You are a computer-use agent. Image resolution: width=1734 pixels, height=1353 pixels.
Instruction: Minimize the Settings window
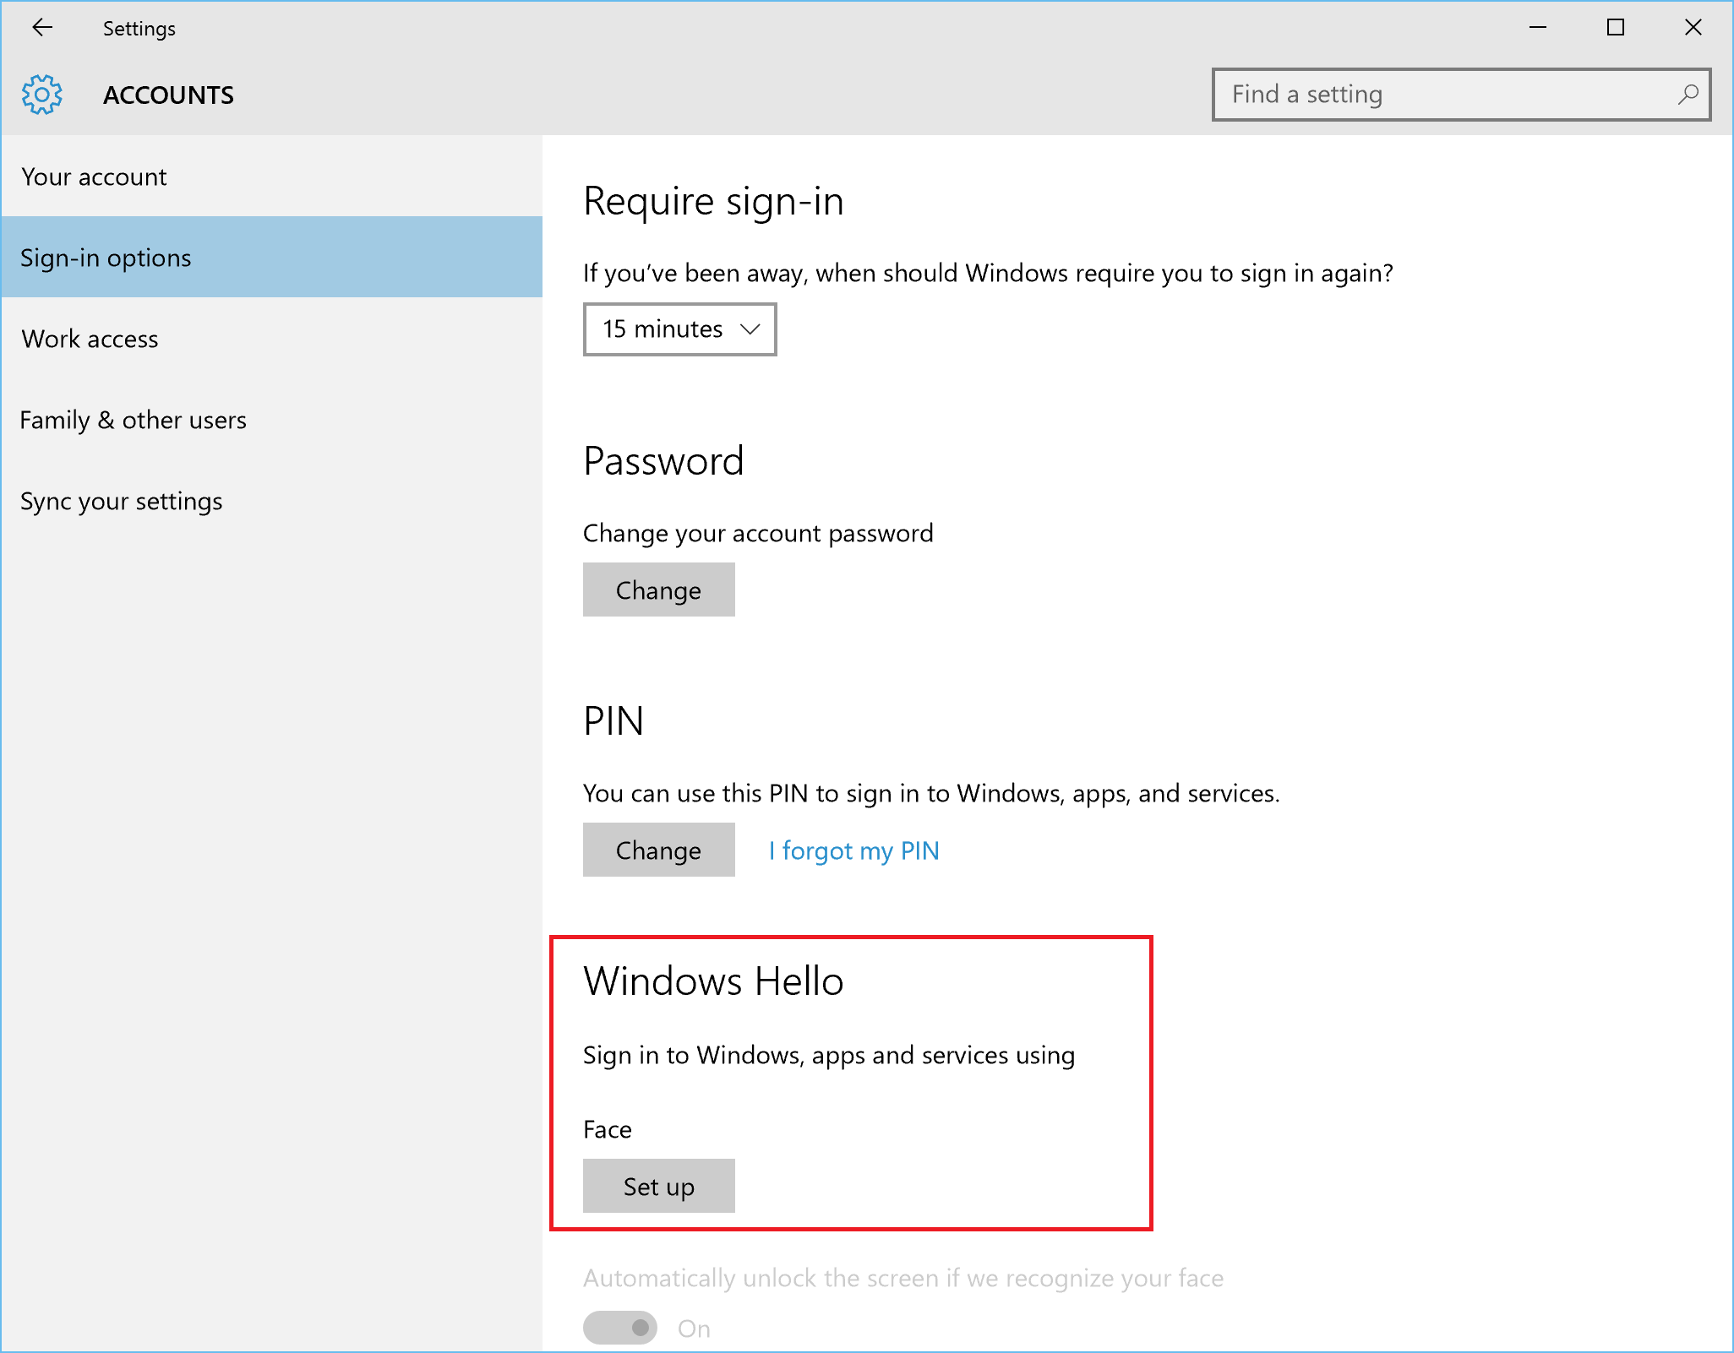1538,28
